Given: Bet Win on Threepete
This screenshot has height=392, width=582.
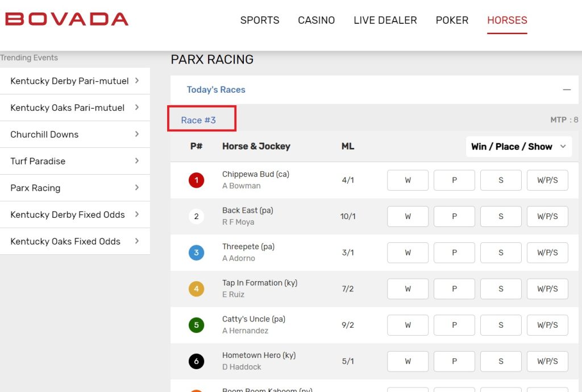Looking at the screenshot, I should click(408, 253).
